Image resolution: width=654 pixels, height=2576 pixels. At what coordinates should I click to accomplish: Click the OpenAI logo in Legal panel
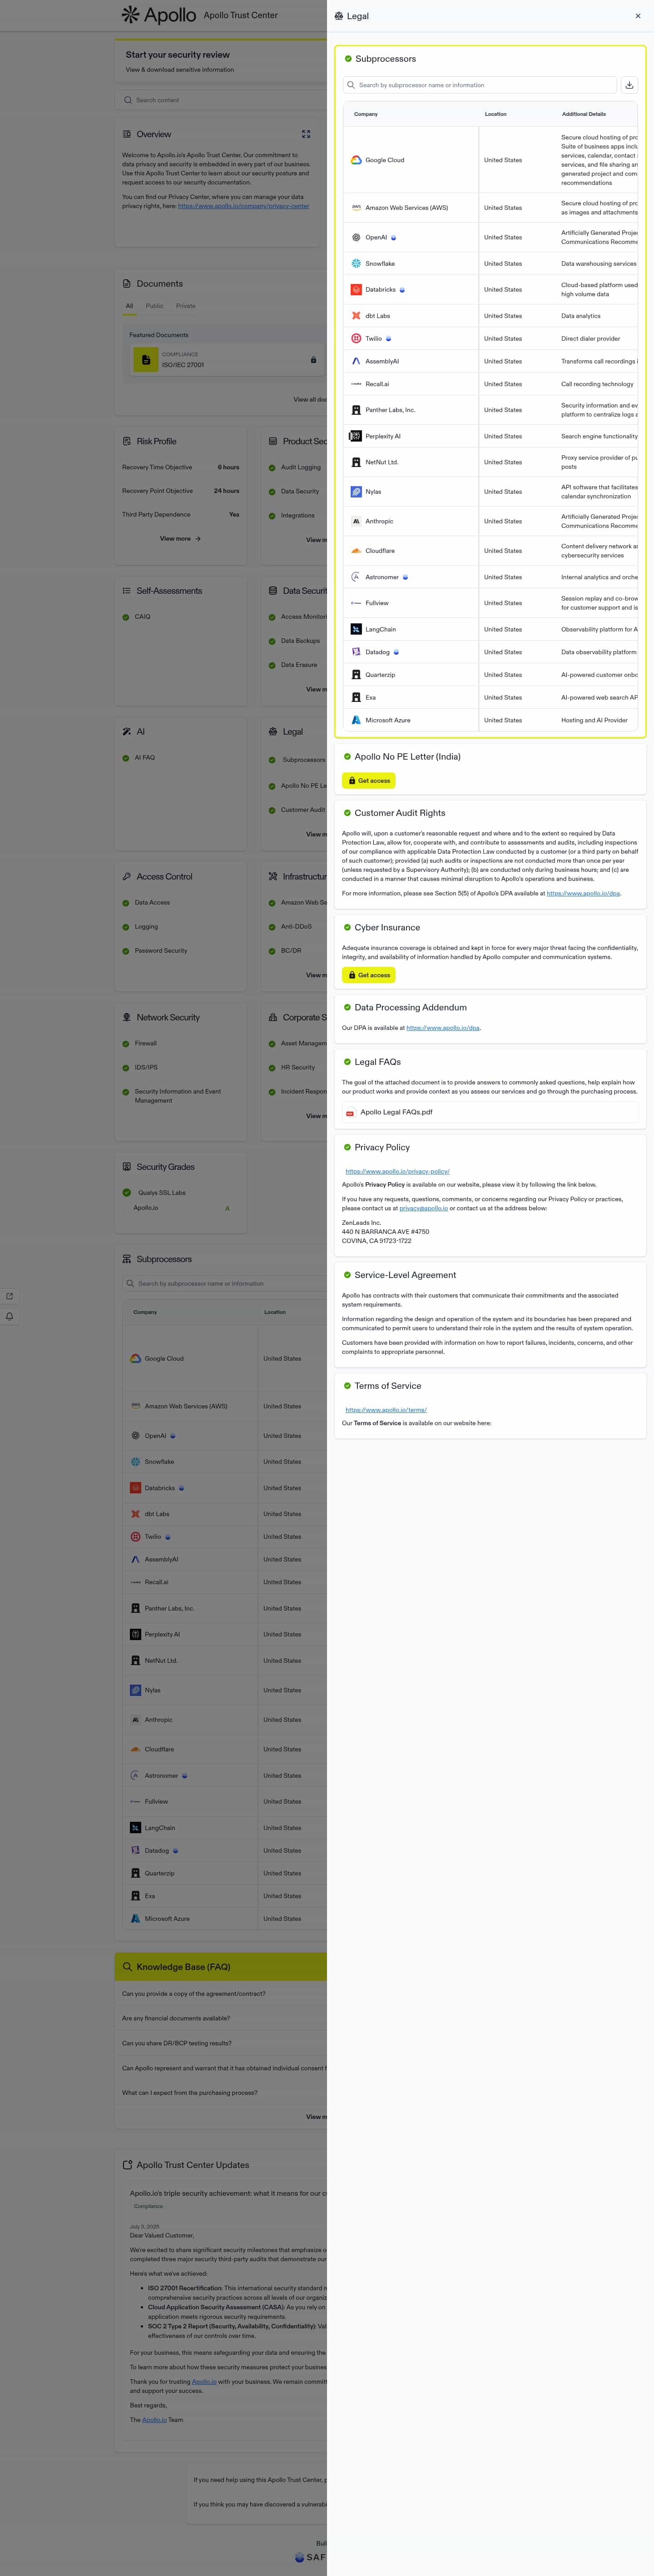pos(356,238)
